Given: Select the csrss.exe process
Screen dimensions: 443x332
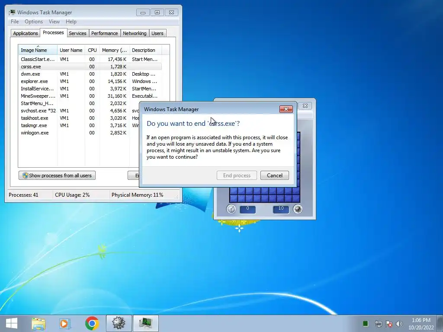Looking at the screenshot, I should (90, 67).
